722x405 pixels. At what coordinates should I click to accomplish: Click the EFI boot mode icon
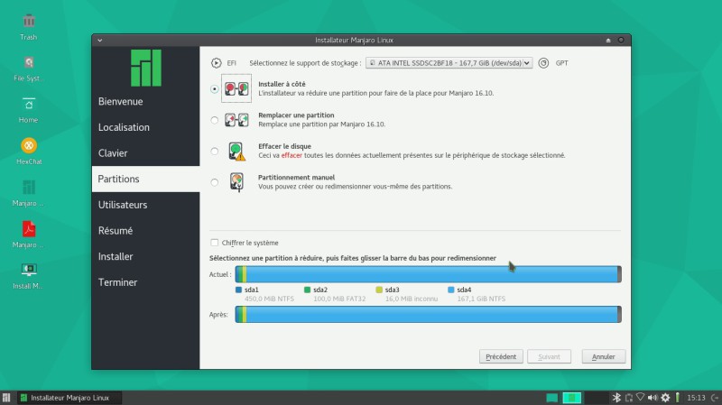click(x=216, y=63)
